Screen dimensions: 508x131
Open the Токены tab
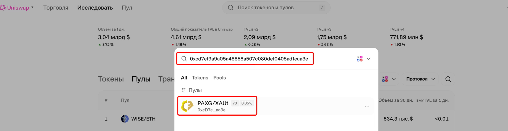[111, 79]
